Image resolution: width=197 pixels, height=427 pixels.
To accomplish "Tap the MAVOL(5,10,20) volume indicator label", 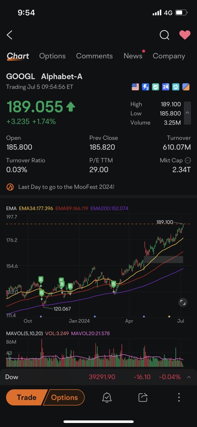I will point(25,333).
